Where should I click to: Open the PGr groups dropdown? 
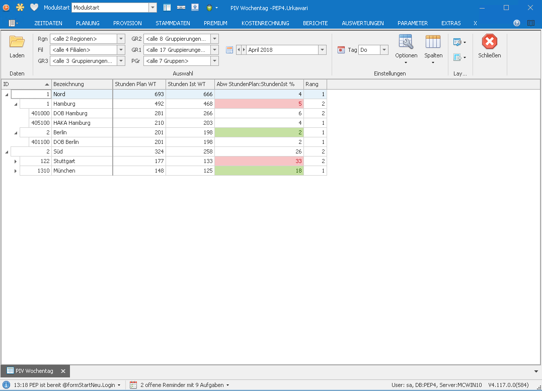tap(214, 61)
